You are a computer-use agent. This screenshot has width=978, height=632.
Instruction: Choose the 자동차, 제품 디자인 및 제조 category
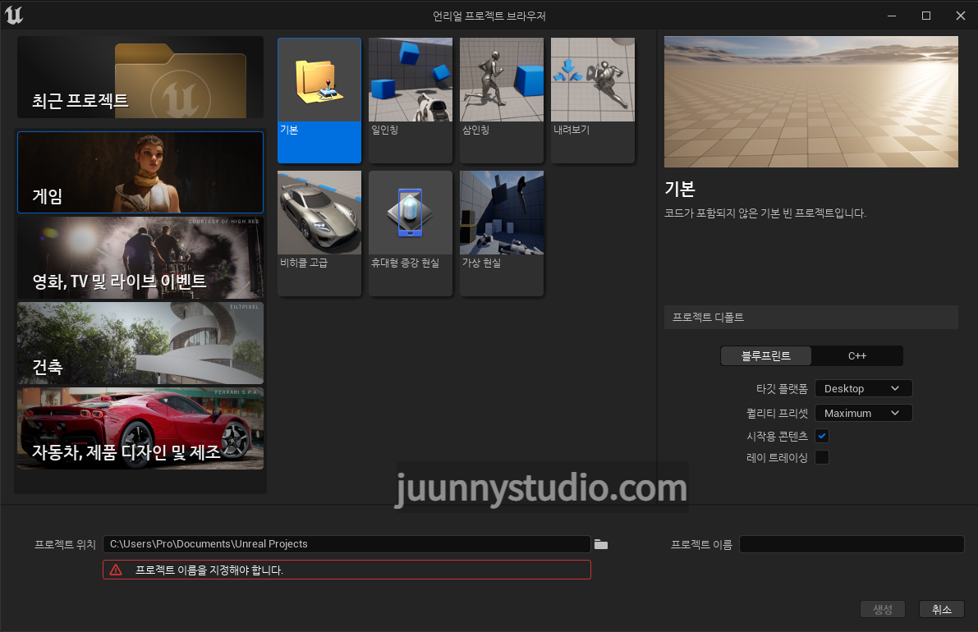click(x=140, y=428)
